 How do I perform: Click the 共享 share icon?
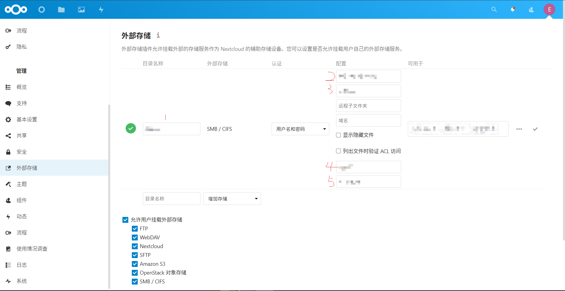pyautogui.click(x=8, y=136)
